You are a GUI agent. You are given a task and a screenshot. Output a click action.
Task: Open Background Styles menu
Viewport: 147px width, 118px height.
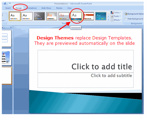pos(134,14)
